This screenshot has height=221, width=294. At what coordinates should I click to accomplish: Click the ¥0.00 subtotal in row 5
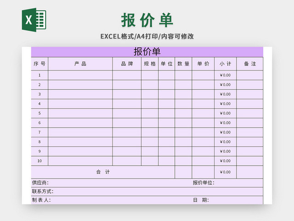pos(226,113)
